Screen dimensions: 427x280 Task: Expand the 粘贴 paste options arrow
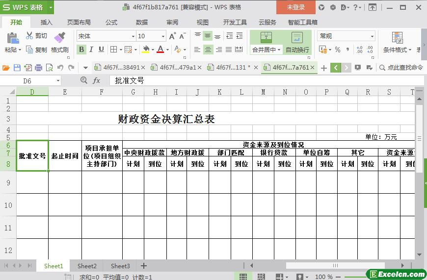pyautogui.click(x=20, y=50)
